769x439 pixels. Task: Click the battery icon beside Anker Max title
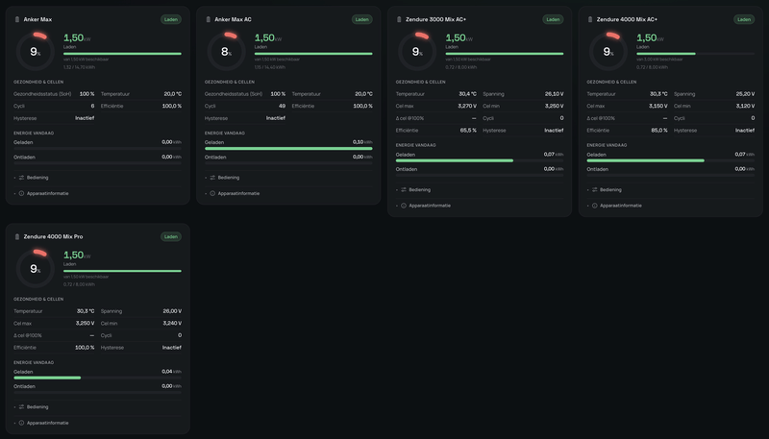pos(17,19)
